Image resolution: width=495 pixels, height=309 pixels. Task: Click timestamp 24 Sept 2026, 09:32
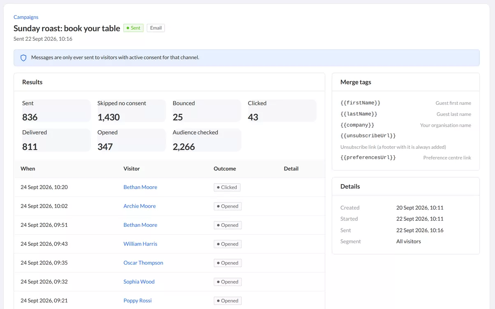(44, 281)
